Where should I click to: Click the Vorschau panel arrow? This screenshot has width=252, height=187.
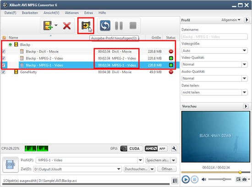[246, 106]
